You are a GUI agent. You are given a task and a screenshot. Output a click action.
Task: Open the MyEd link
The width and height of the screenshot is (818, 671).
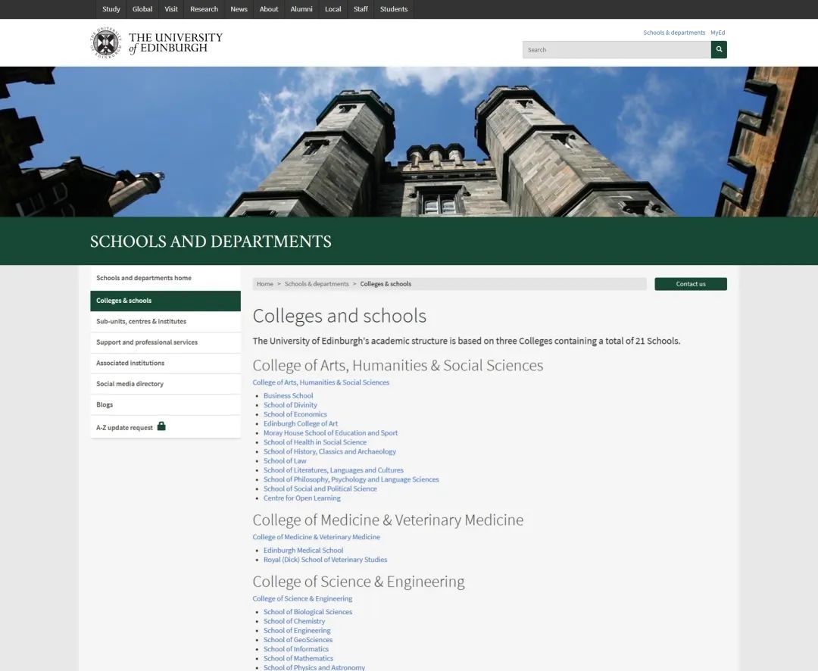point(718,33)
